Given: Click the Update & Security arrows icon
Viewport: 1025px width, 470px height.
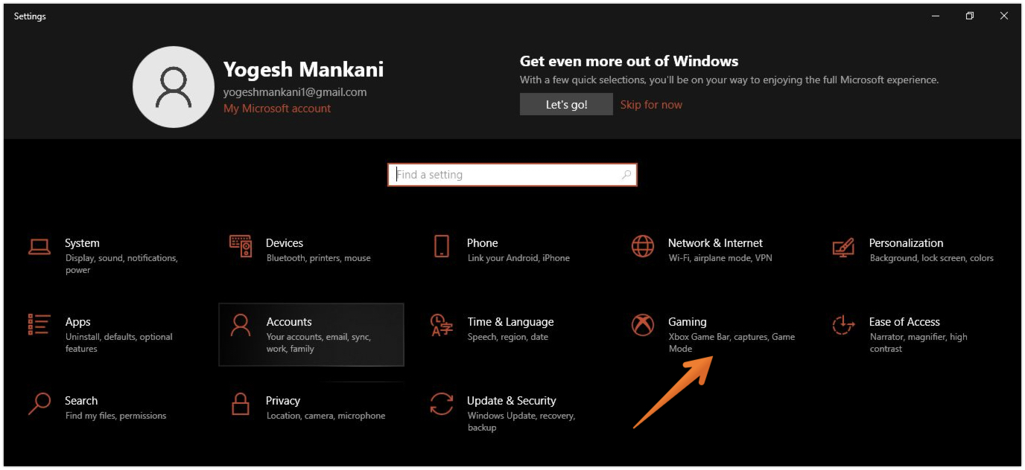Looking at the screenshot, I should (442, 404).
